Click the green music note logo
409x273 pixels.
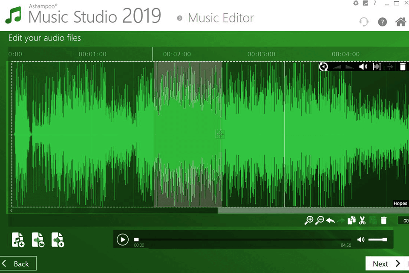14,15
